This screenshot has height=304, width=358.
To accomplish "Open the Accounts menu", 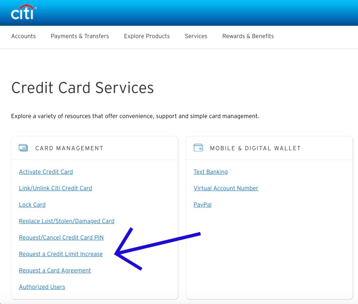I will (x=23, y=36).
